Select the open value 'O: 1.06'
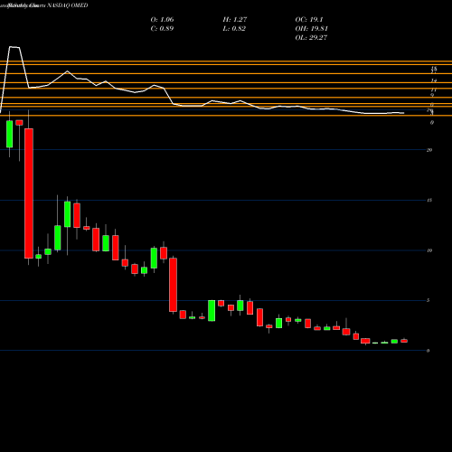Image resolution: width=452 pixels, height=452 pixels. coord(162,20)
